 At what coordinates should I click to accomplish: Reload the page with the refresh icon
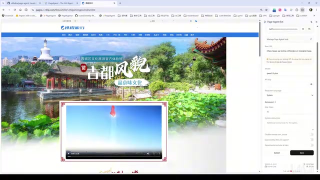14,10
